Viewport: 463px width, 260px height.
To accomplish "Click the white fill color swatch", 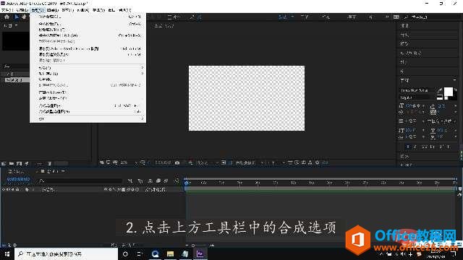I will pos(449,92).
